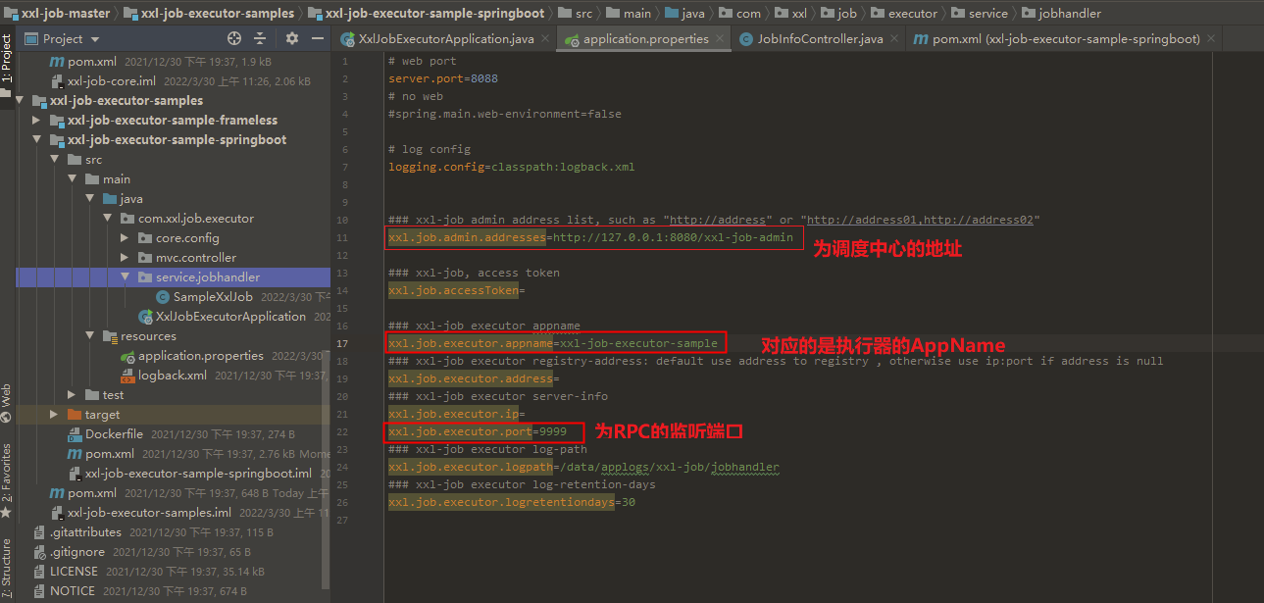
Task: Close the XxlJobExecutorApplication.java tab
Action: [x=544, y=39]
